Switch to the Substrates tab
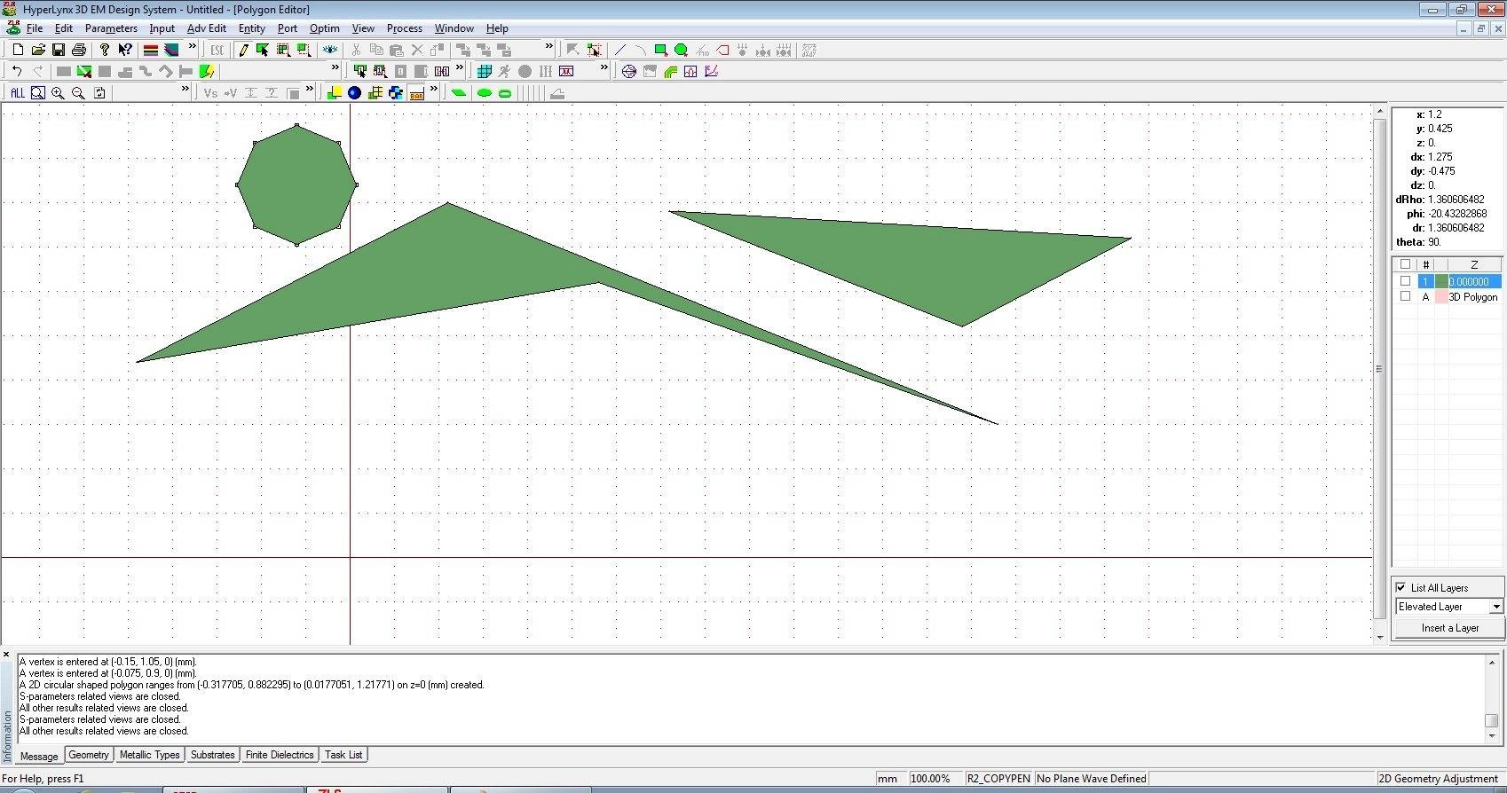 pos(213,755)
